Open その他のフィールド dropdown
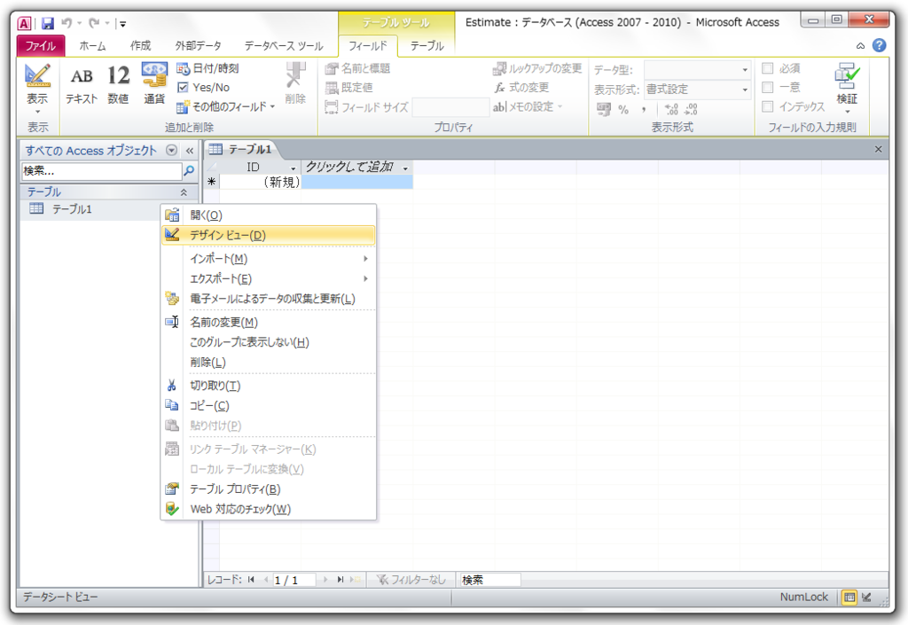The image size is (908, 625). [x=226, y=107]
